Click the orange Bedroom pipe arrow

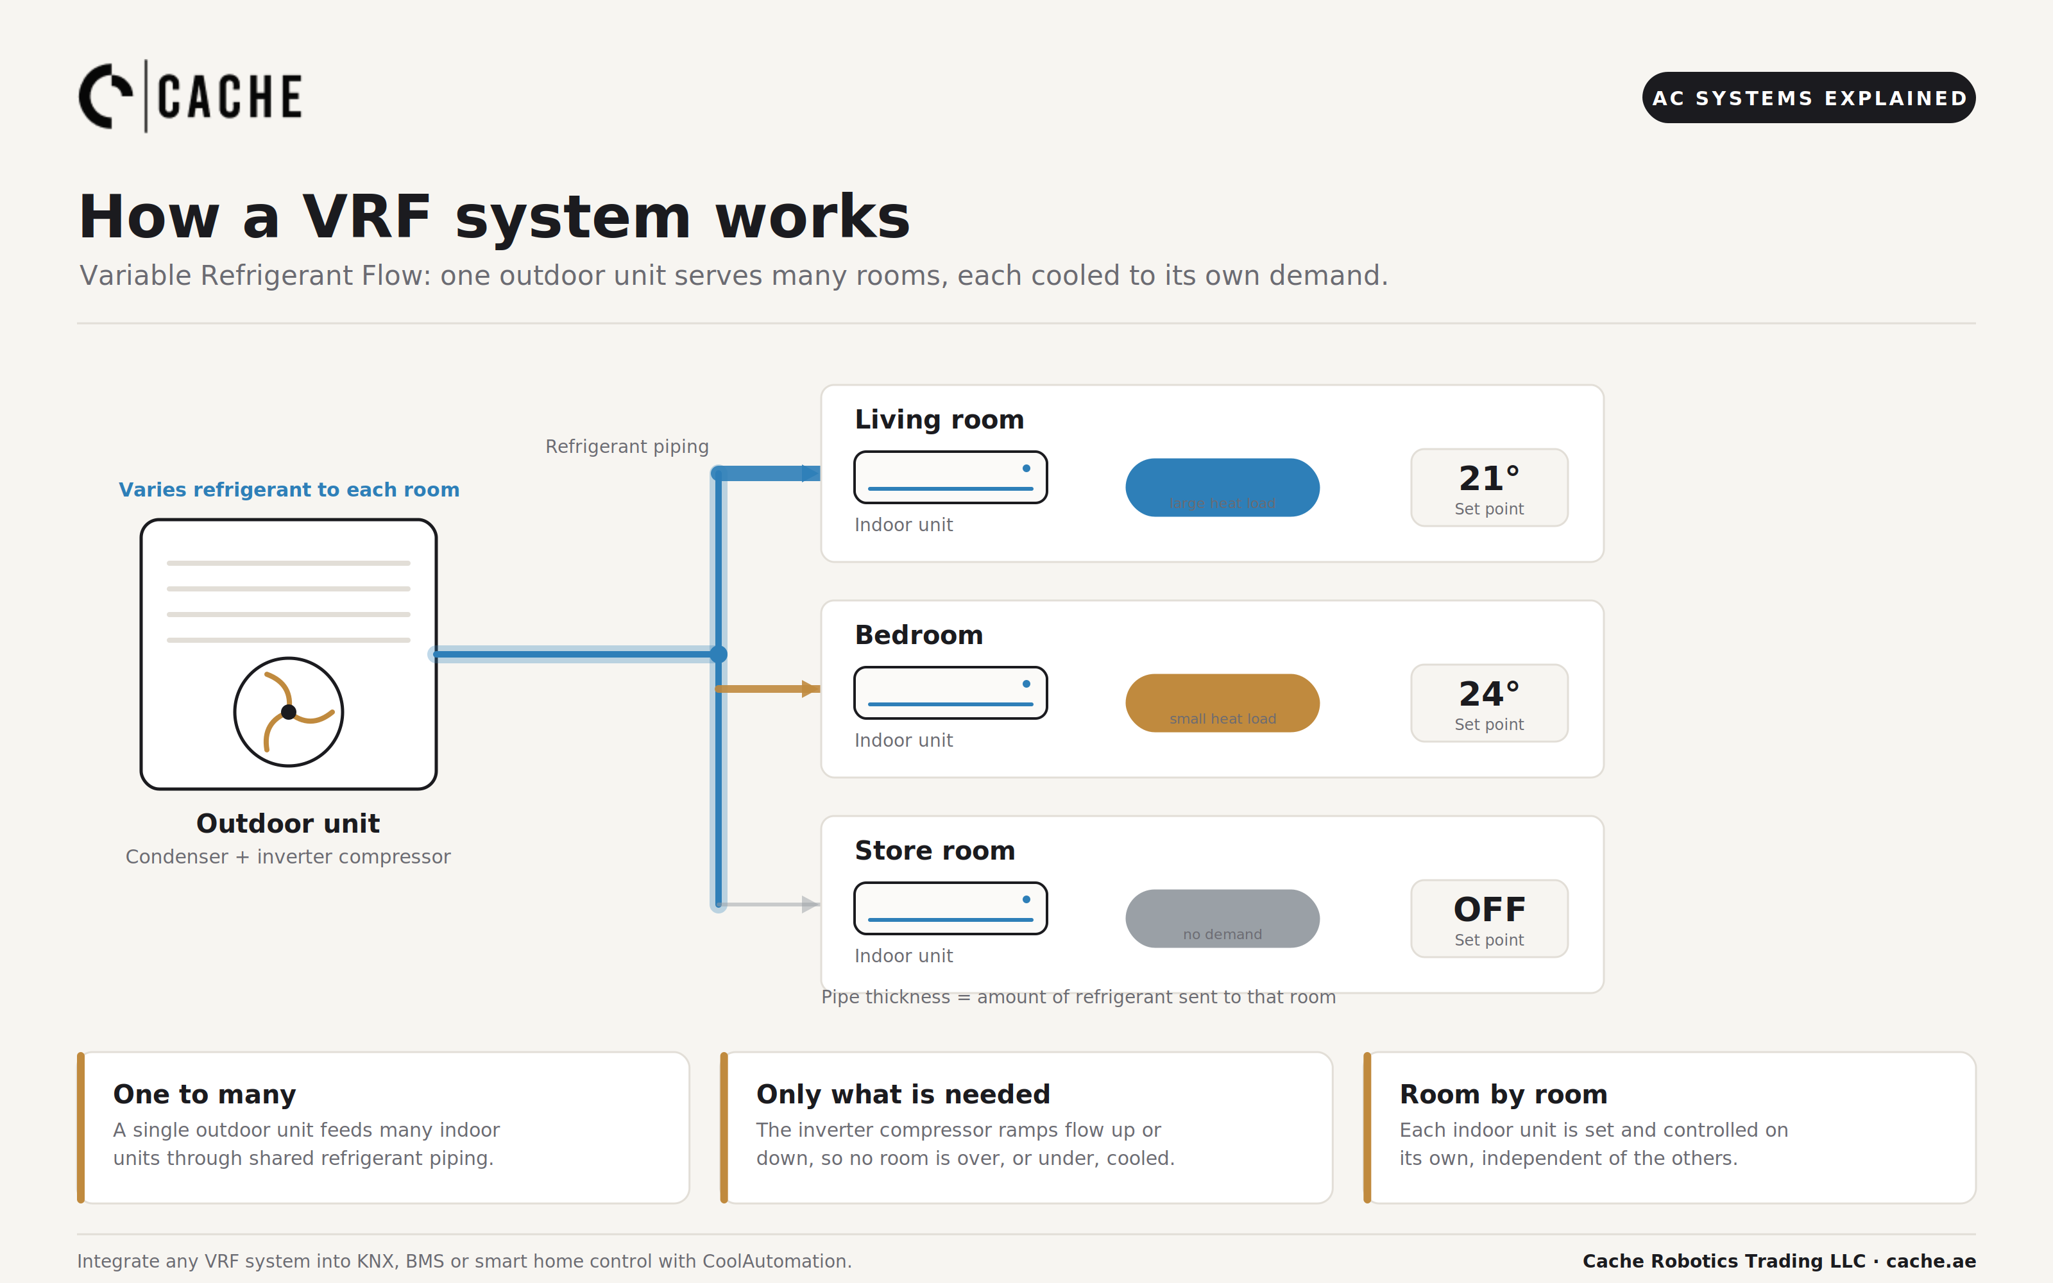[x=810, y=689]
